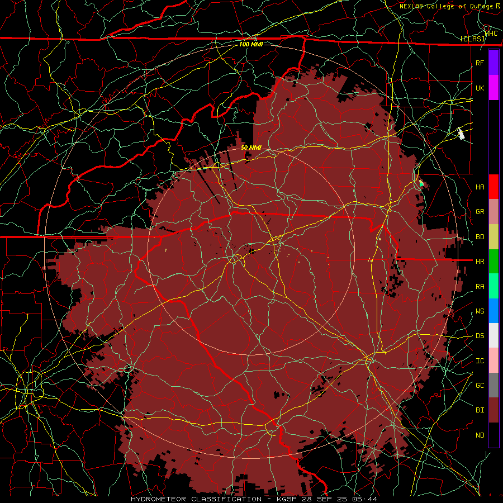Click the [CLAS] unit label
The width and height of the screenshot is (503, 503).
point(472,39)
